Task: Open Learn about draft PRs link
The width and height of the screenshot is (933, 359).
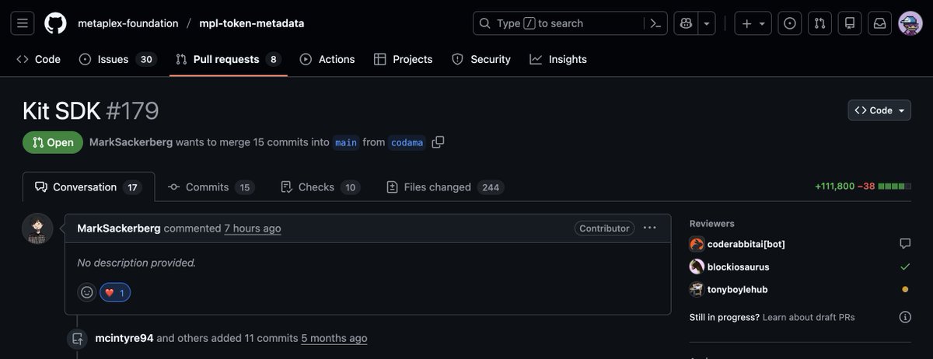Action: point(808,317)
